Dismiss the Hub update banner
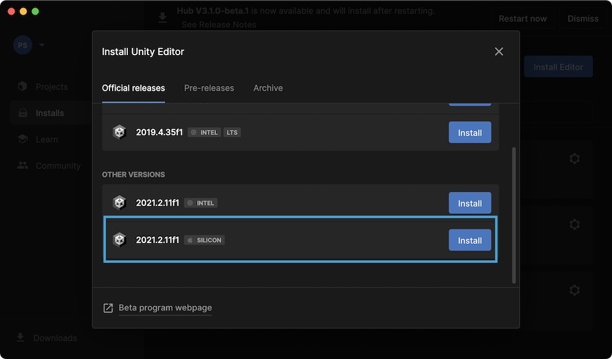 pyautogui.click(x=583, y=19)
